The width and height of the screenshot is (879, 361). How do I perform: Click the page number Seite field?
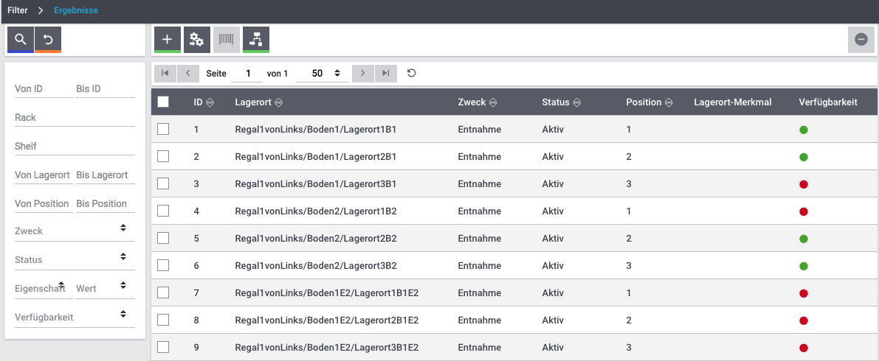tap(247, 74)
